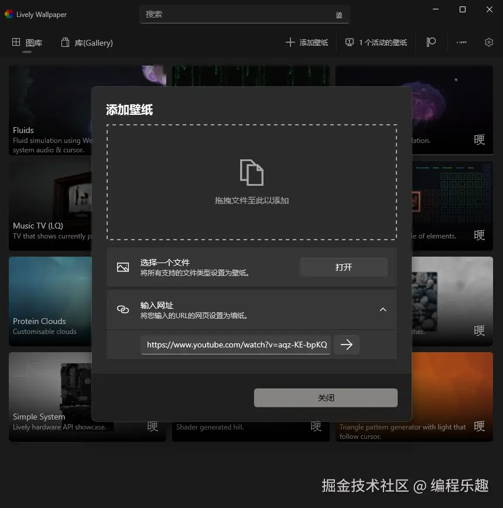Click the drag-and-drop file icon
This screenshot has width=503, height=508.
(252, 173)
